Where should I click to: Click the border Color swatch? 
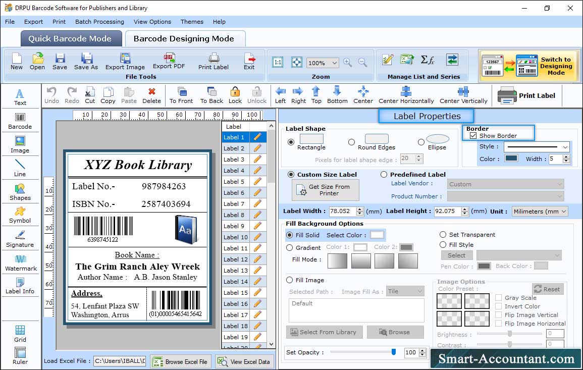(511, 158)
